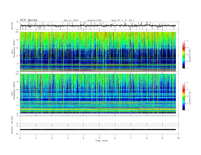The width and height of the screenshot is (201, 155).
Task: Click the "ch.1(V)" waveform axis label
Action: pos(12,26)
